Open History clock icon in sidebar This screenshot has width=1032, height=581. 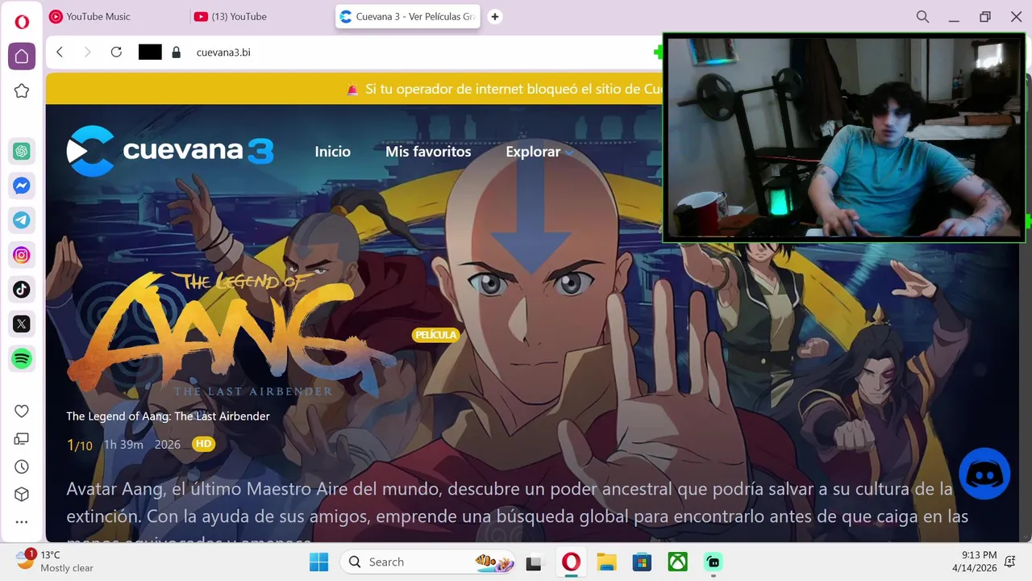click(x=22, y=466)
